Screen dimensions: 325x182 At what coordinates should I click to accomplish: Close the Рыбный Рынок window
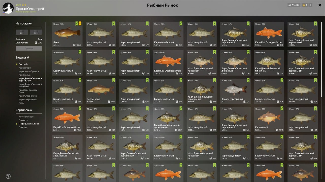tap(320, 5)
